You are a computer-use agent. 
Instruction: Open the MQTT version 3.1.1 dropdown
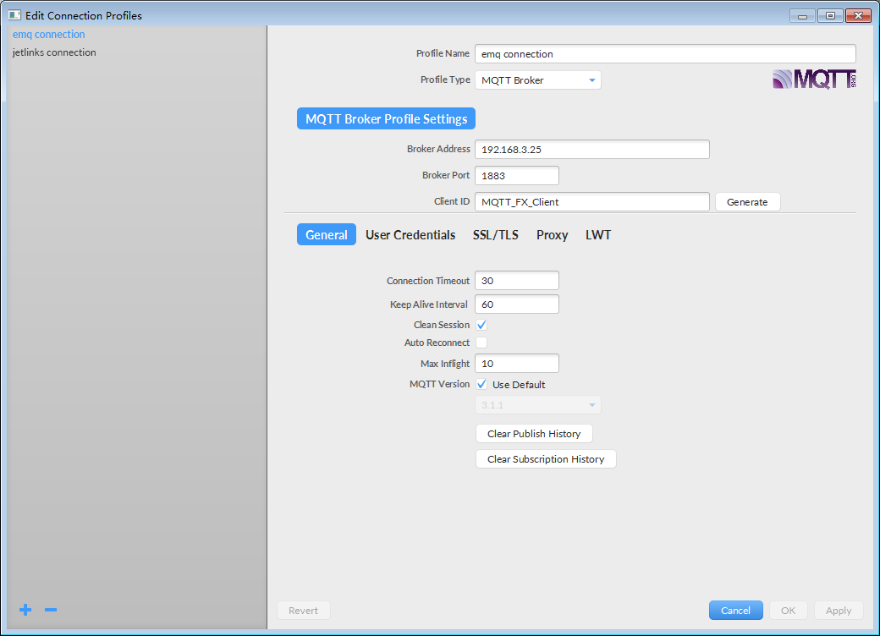(x=537, y=404)
